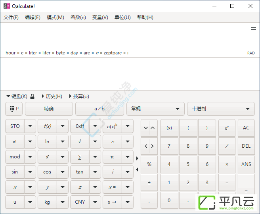
Task: Open the 单位(U) menu
Action: click(122, 17)
